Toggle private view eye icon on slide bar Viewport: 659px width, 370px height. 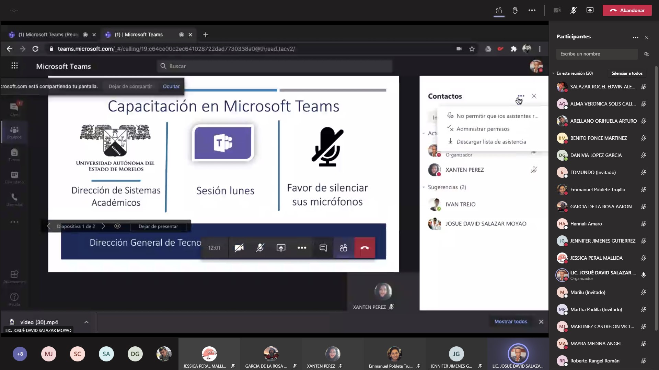coord(117,226)
